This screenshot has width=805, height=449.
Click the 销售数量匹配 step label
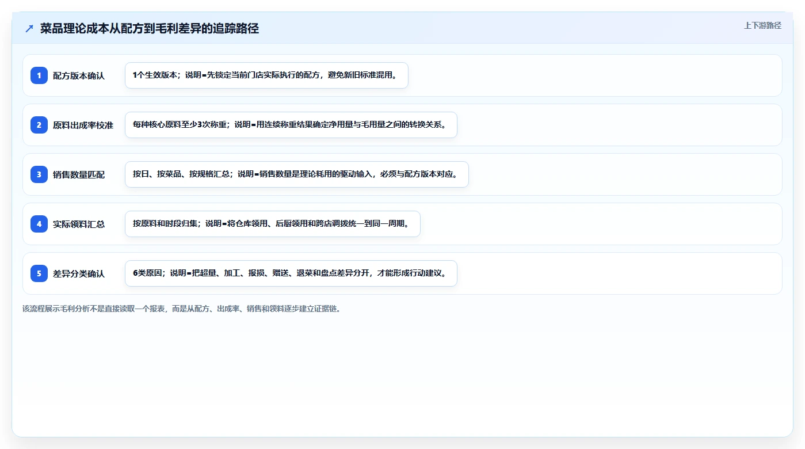79,174
